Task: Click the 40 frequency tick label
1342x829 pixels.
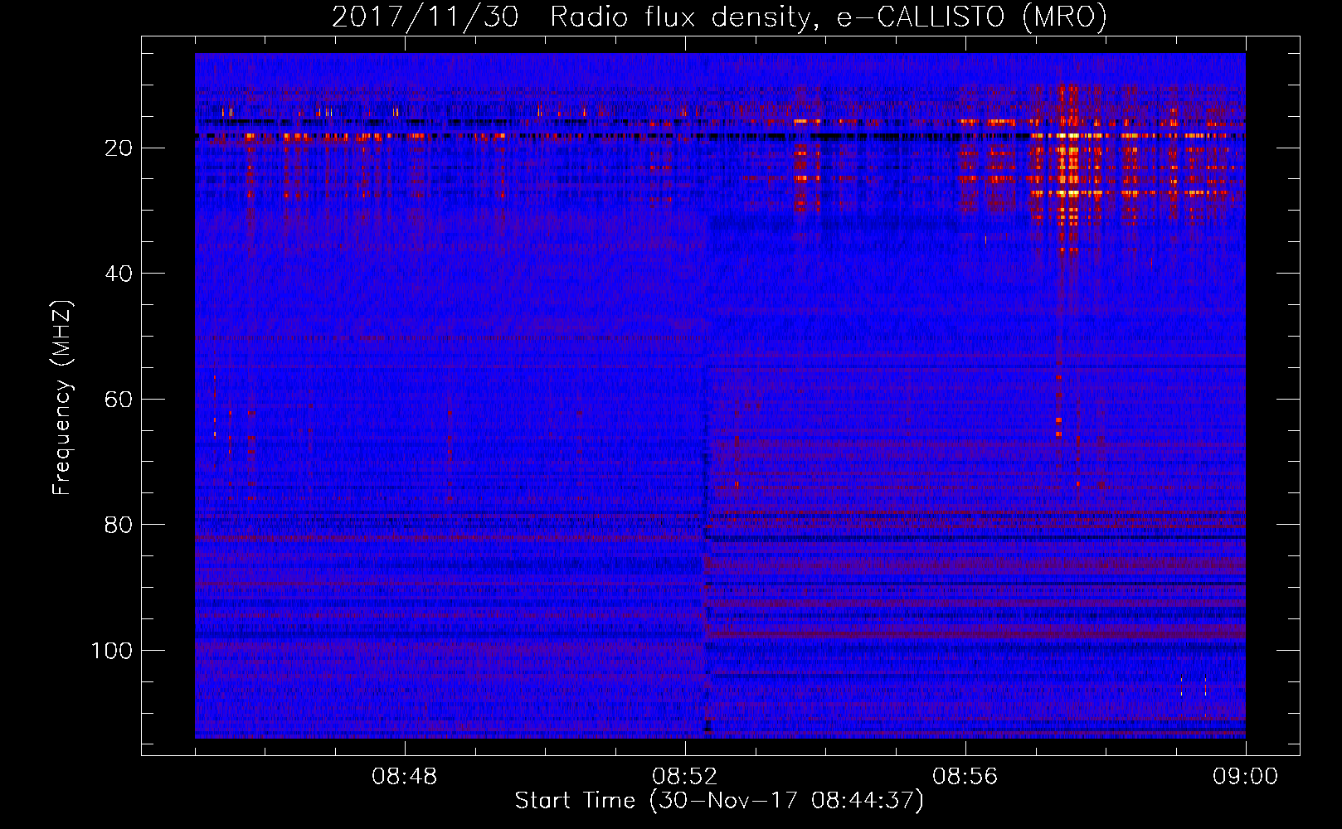Action: (x=119, y=274)
